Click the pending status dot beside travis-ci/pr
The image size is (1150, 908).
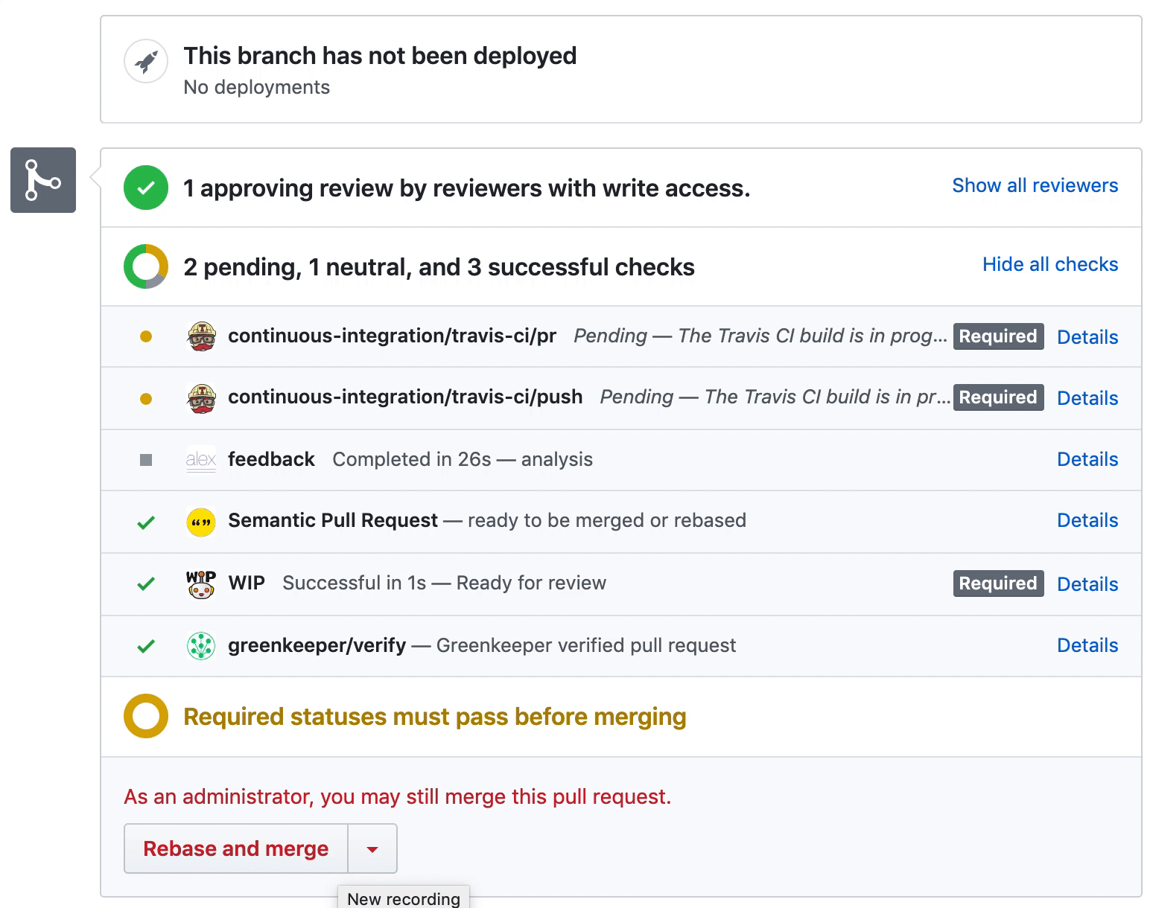[145, 336]
